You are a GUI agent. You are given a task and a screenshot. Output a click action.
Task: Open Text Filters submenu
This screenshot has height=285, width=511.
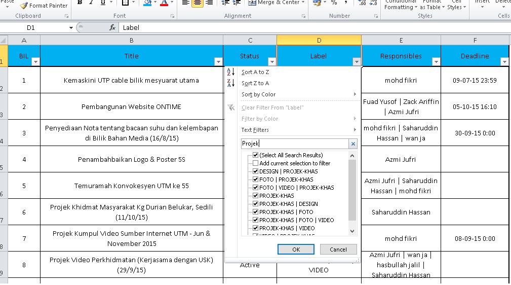298,130
